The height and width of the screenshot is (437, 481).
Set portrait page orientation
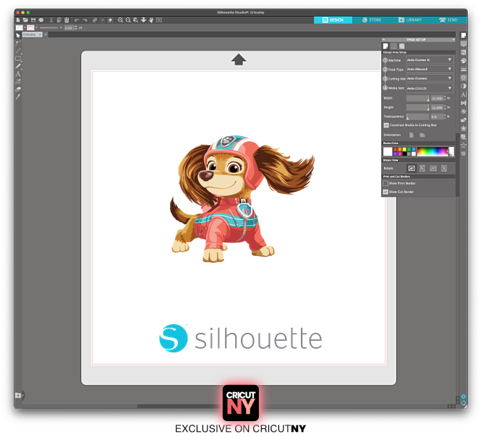pyautogui.click(x=412, y=135)
